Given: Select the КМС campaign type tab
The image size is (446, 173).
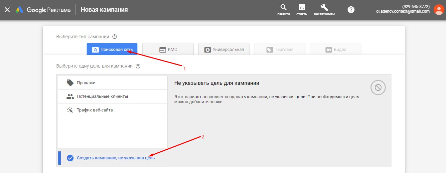Looking at the screenshot, I should tap(168, 50).
